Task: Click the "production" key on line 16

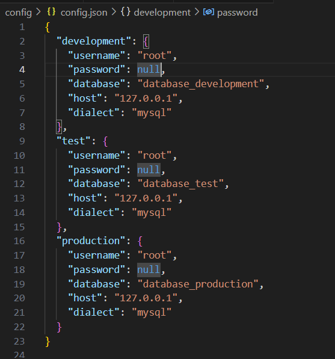Action: (x=91, y=241)
